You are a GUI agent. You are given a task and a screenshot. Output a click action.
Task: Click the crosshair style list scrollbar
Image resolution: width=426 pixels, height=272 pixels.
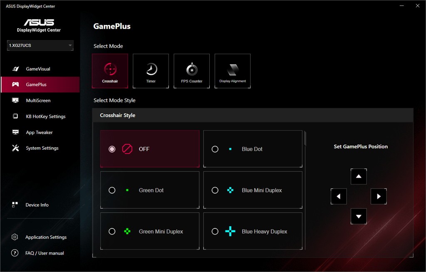coord(305,138)
